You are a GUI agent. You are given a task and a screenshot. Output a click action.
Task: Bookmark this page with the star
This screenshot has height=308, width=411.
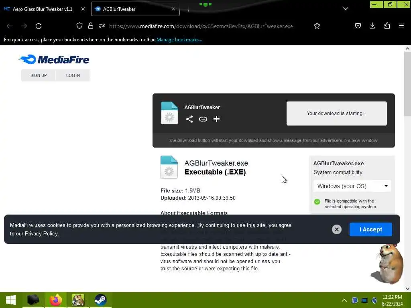[x=317, y=26]
